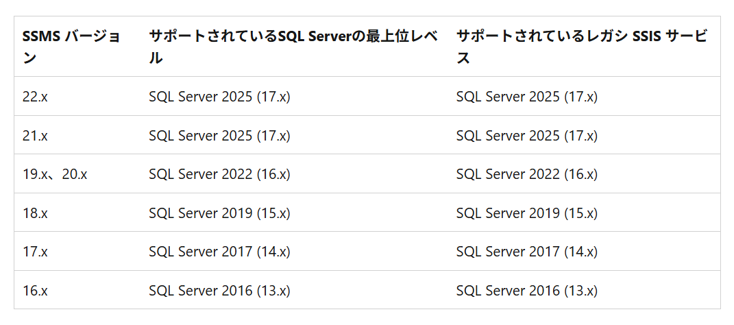Viewport: 734px width, 325px height.
Task: Select the "17.x" SSMS version cell
Action: tap(35, 252)
